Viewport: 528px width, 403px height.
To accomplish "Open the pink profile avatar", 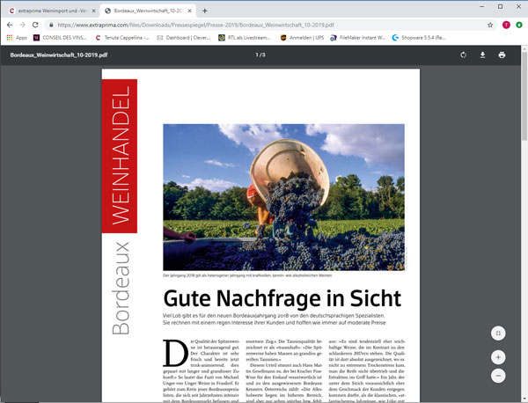I will point(506,25).
